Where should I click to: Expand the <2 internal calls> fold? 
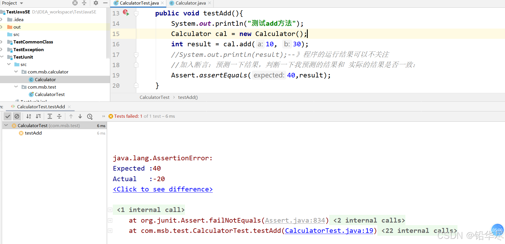click(369, 220)
